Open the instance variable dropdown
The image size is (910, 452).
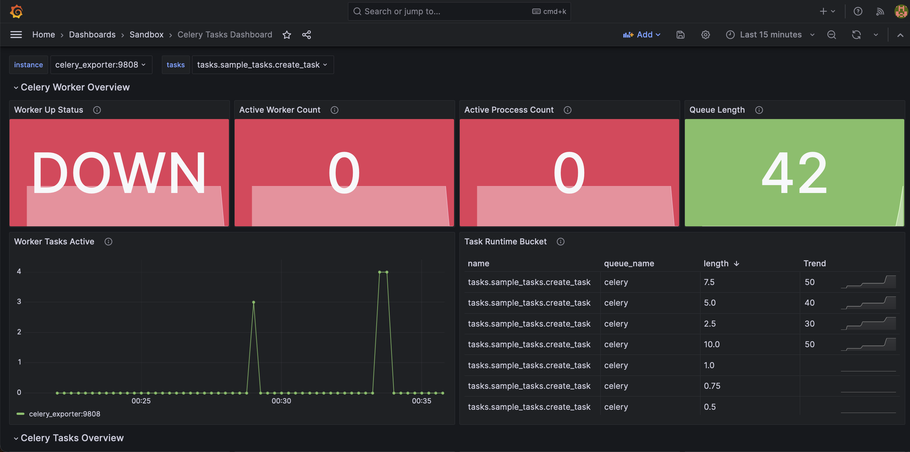(x=101, y=65)
